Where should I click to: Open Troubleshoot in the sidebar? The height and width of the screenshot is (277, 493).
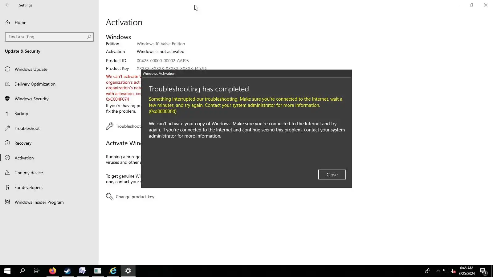click(27, 128)
